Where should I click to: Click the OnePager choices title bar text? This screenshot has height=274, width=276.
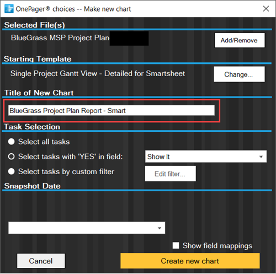pyautogui.click(x=73, y=9)
